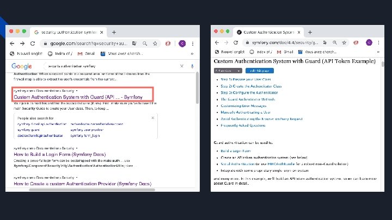Open Chrome three-dot menu in Symfony window
The width and height of the screenshot is (392, 220).
[378, 43]
